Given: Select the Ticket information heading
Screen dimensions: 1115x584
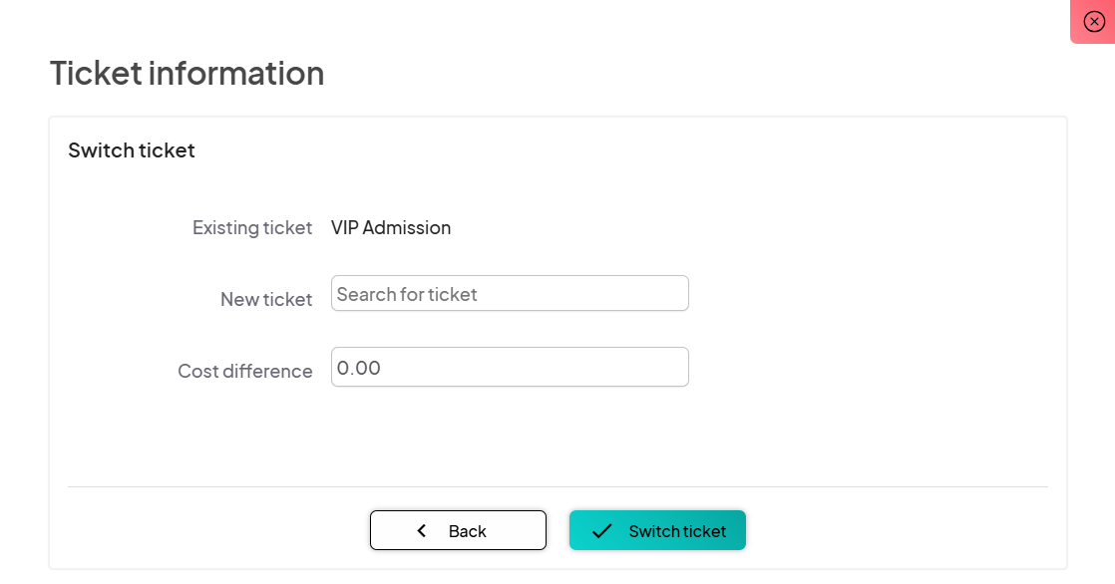Looking at the screenshot, I should [186, 73].
